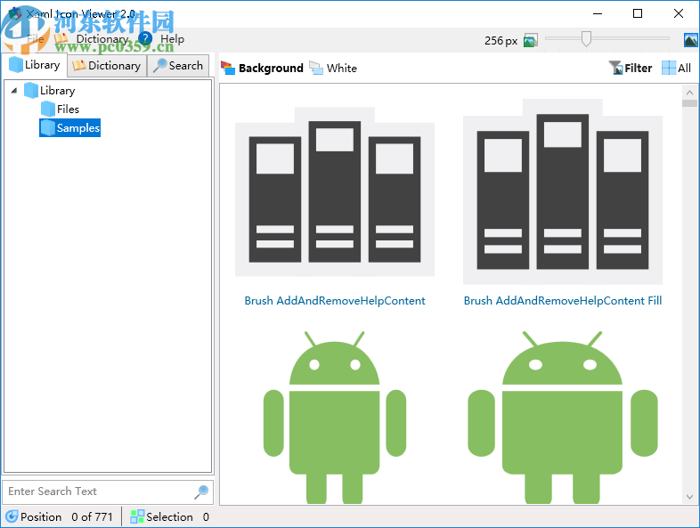
Task: Click the scrollbar down arrow
Action: coord(689,497)
